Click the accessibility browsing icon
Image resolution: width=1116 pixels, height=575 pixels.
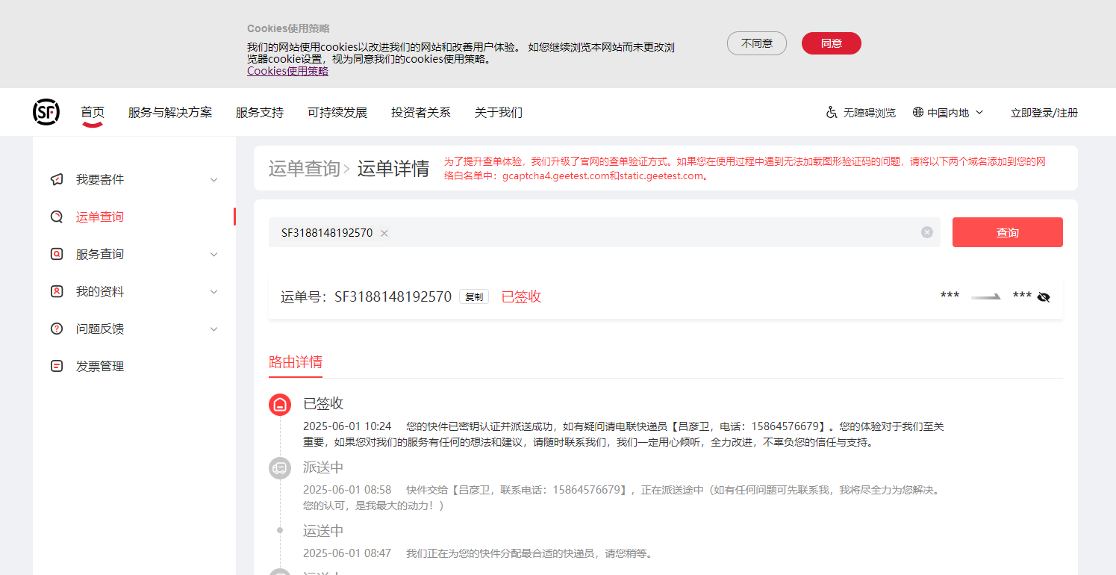click(832, 113)
